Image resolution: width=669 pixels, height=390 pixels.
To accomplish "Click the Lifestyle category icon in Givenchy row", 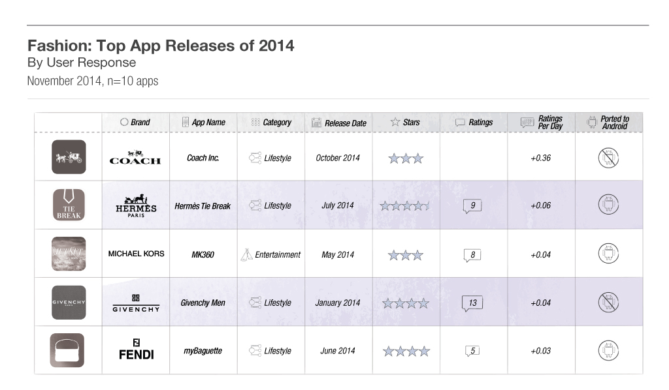I will point(255,303).
